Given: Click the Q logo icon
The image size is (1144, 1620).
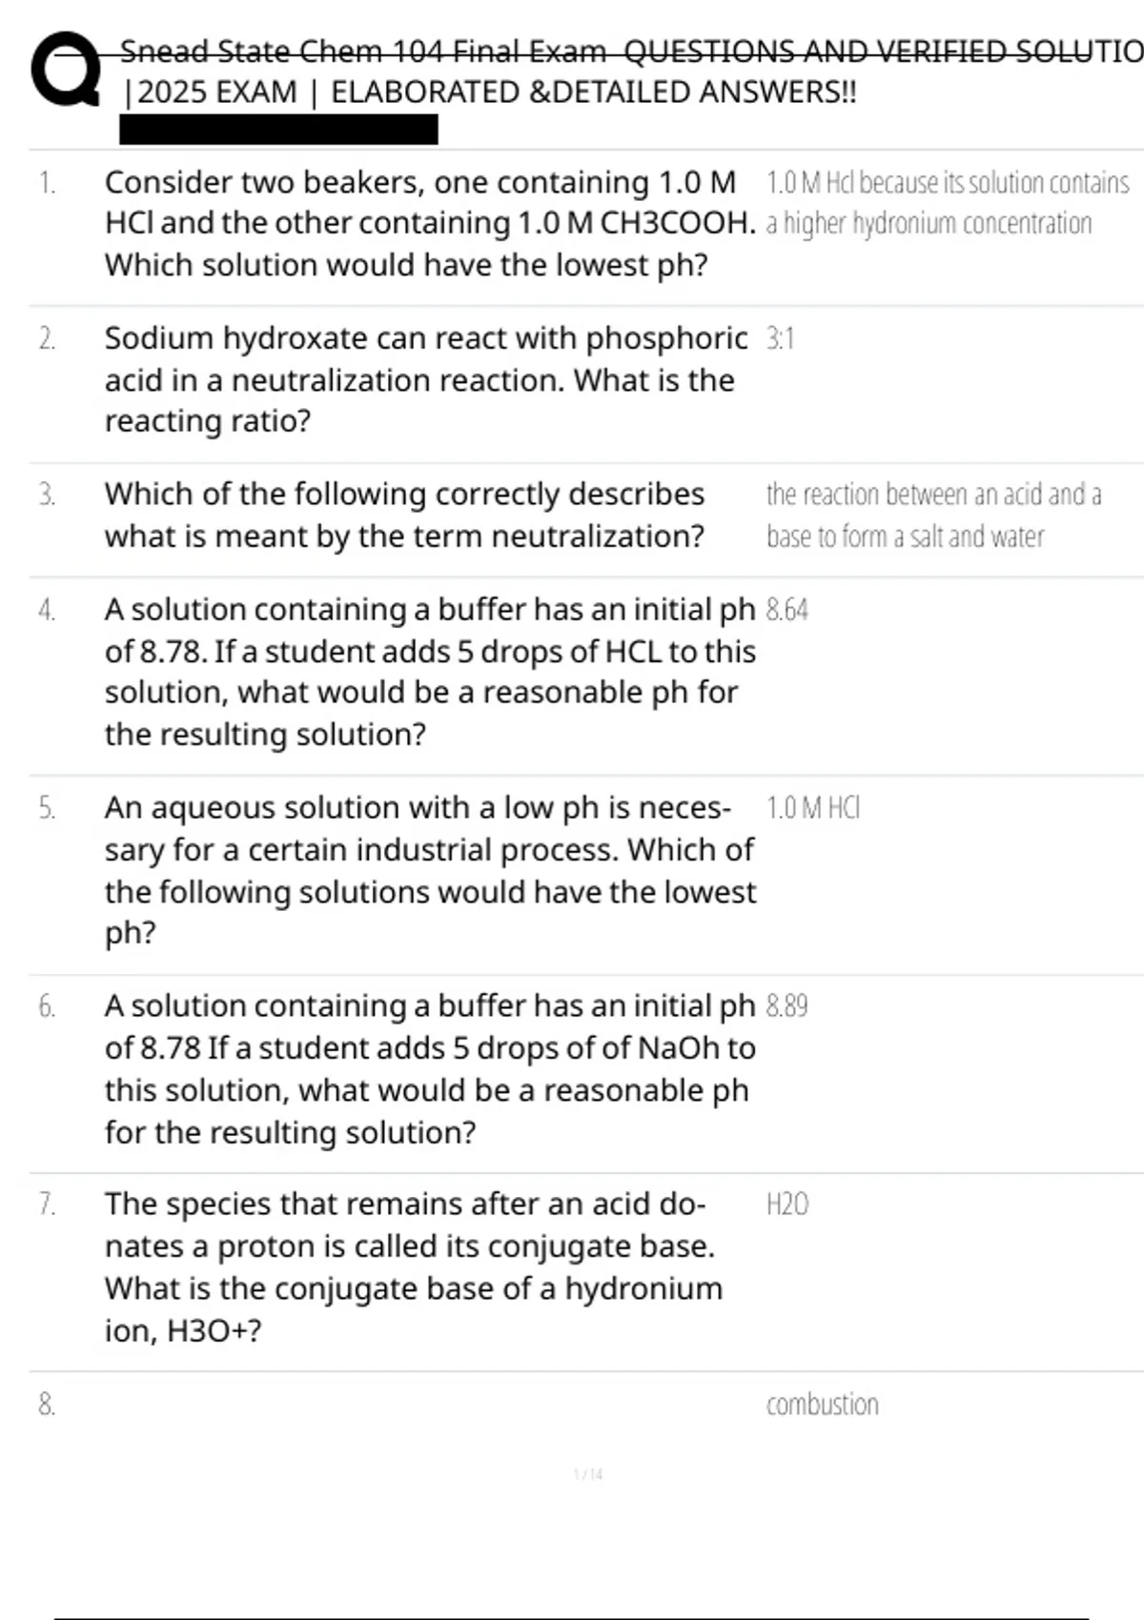Looking at the screenshot, I should pyautogui.click(x=65, y=69).
